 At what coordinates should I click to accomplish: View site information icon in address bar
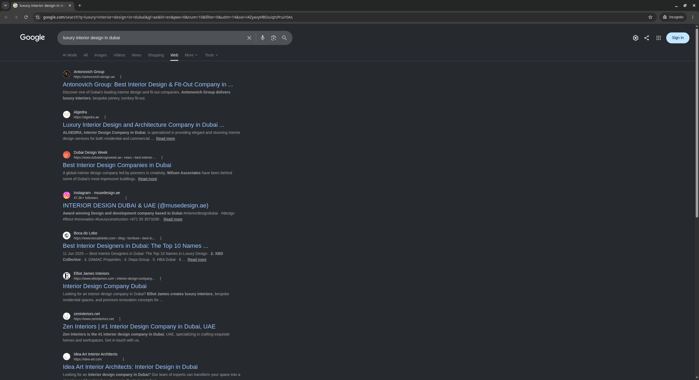coord(38,17)
